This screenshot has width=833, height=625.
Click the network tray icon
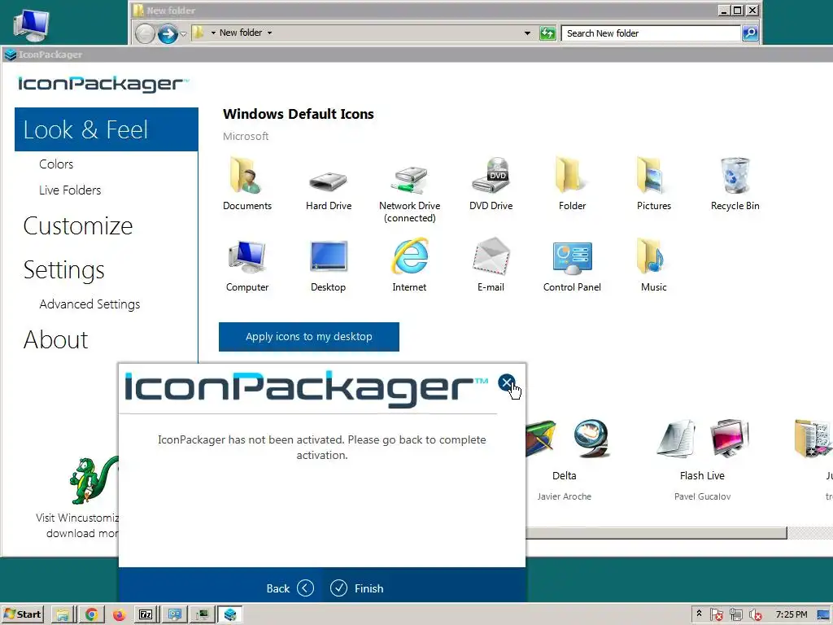tap(735, 614)
